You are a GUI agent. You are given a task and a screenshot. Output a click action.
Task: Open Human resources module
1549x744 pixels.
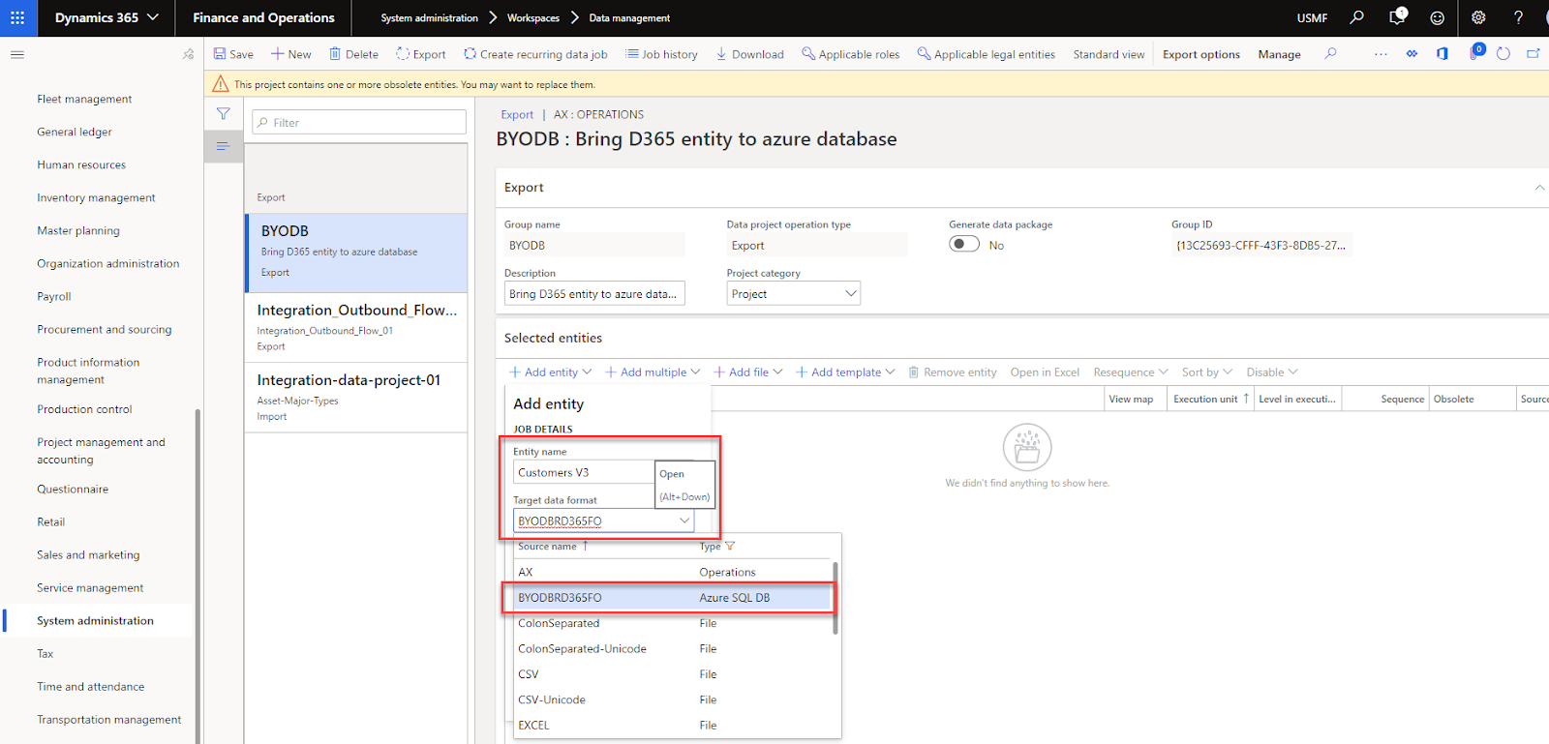[81, 164]
